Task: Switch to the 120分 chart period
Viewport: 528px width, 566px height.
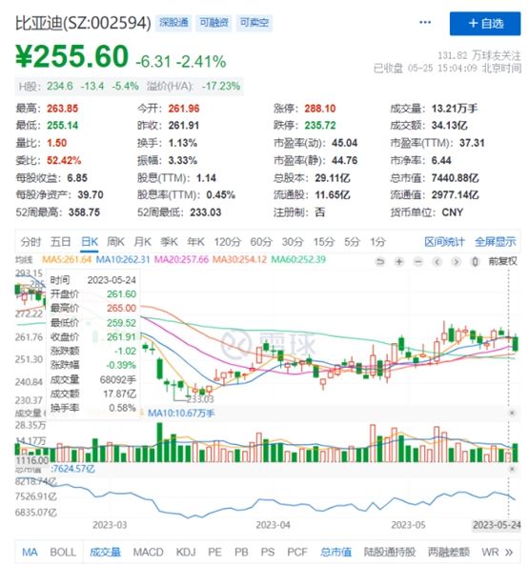Action: click(x=227, y=241)
